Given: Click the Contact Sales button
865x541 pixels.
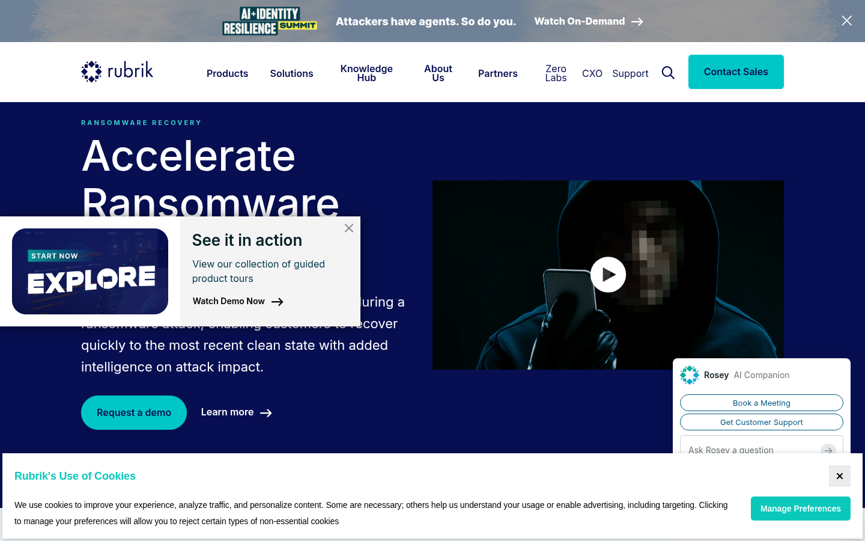Looking at the screenshot, I should tap(736, 72).
